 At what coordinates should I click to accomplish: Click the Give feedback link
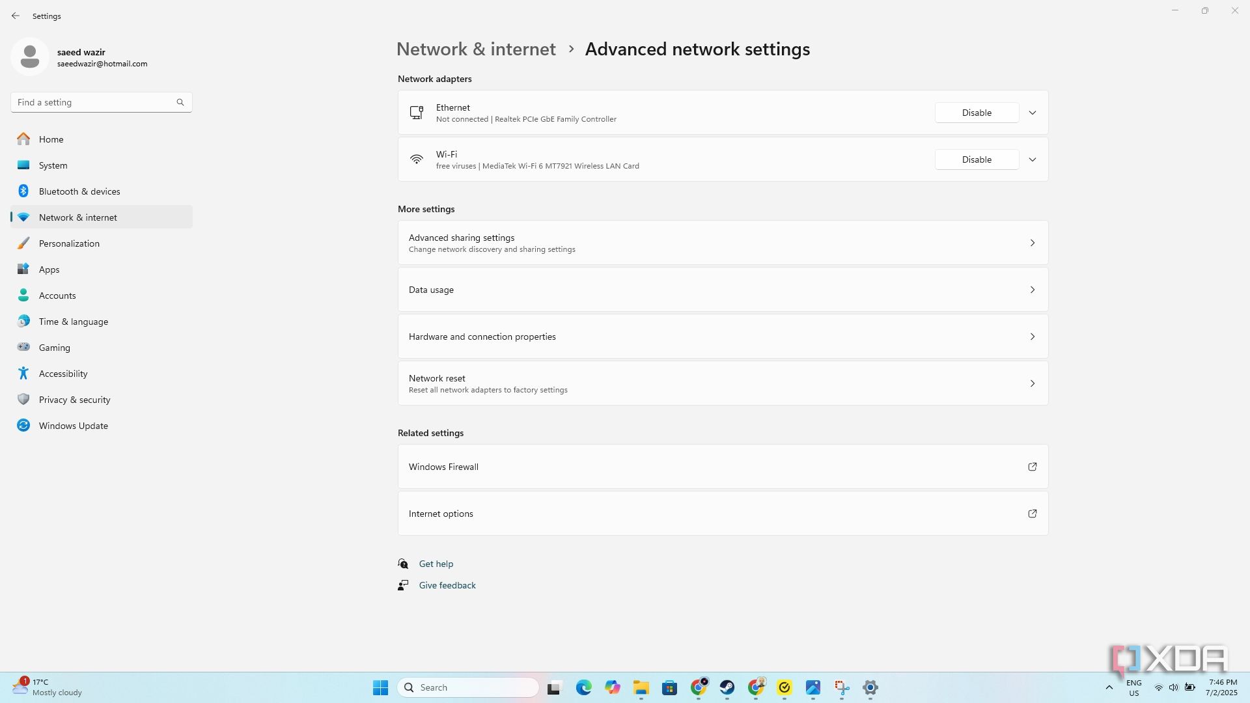447,585
